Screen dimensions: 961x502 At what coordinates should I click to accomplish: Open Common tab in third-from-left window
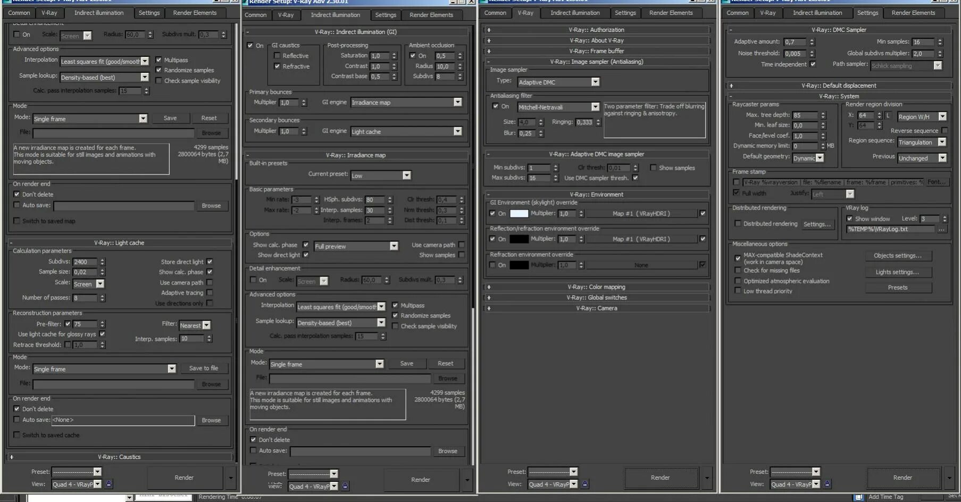tap(495, 13)
